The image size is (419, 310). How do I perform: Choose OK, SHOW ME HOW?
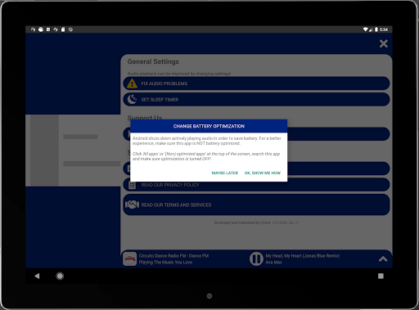tap(263, 173)
